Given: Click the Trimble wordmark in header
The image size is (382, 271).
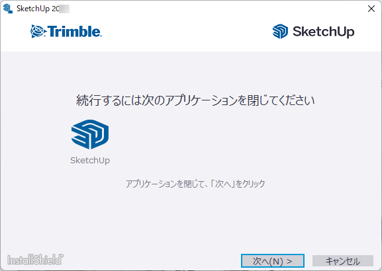Looking at the screenshot, I should click(x=75, y=31).
